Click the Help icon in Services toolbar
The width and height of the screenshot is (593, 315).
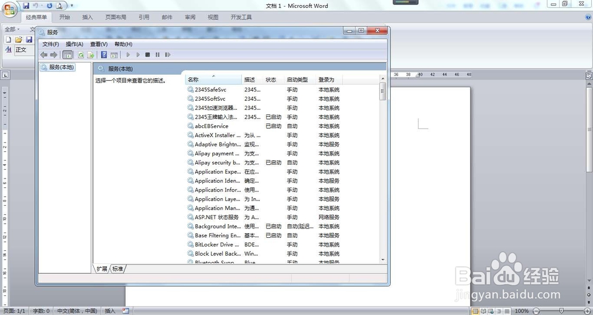coord(104,55)
